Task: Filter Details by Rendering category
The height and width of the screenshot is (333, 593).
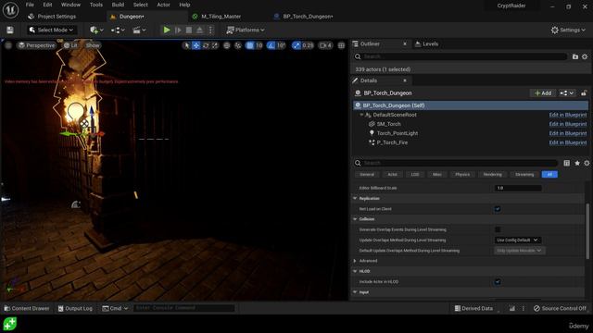Action: click(x=492, y=175)
